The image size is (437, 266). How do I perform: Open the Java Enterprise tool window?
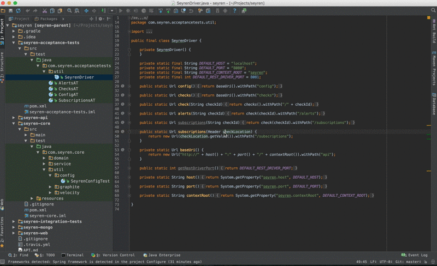[x=162, y=255]
